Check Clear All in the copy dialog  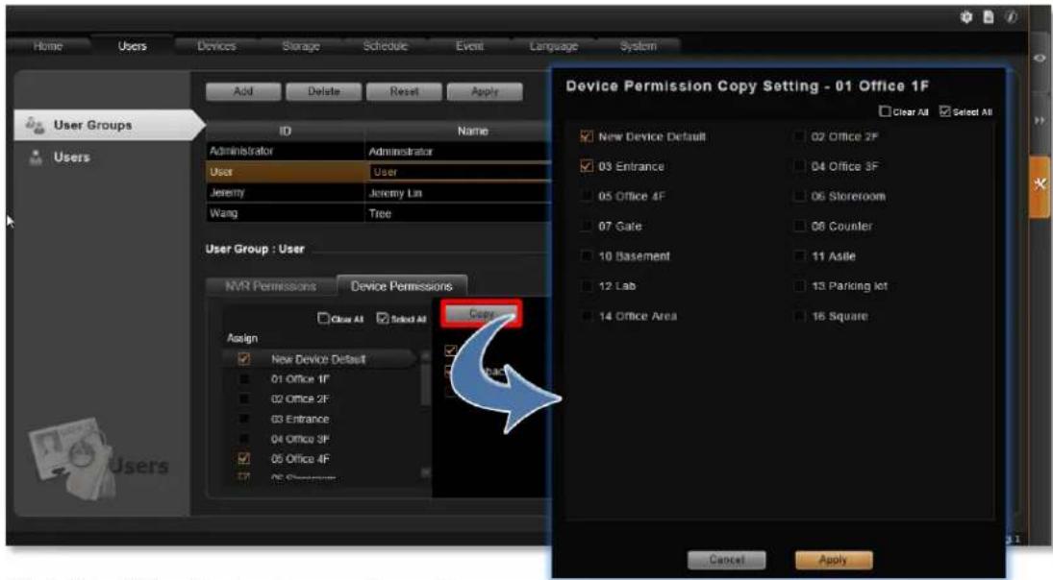(x=885, y=111)
